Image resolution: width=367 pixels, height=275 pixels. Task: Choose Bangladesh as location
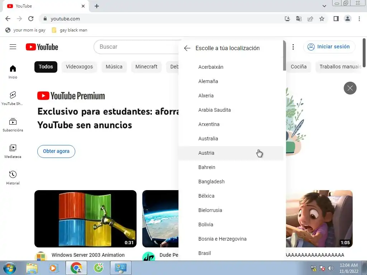tap(231, 182)
